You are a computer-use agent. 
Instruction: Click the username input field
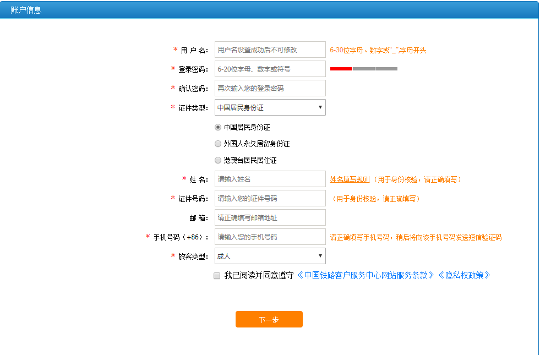pos(270,50)
